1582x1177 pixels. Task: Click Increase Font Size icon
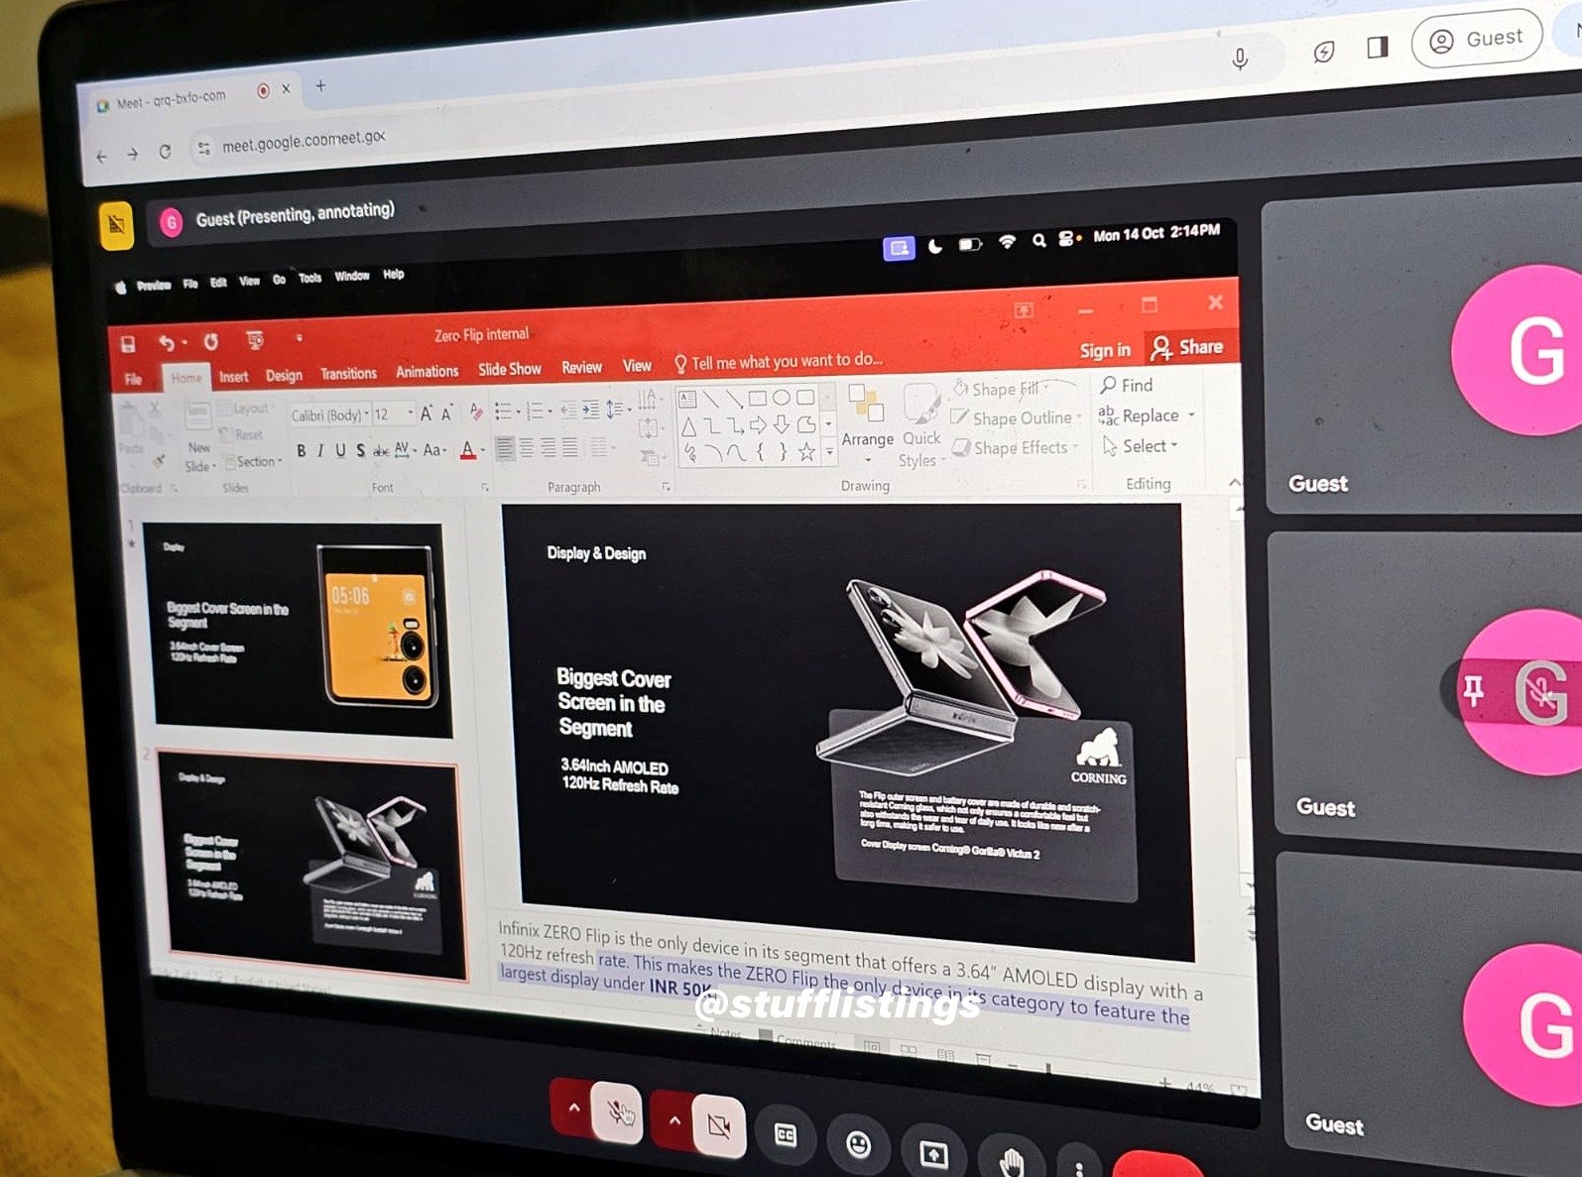click(426, 413)
